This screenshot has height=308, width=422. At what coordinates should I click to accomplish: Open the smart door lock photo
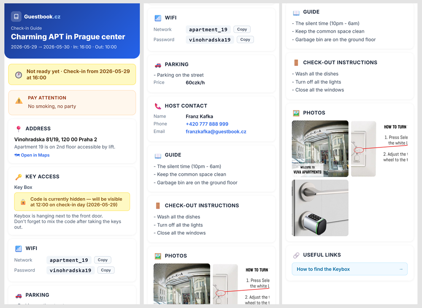click(x=320, y=208)
